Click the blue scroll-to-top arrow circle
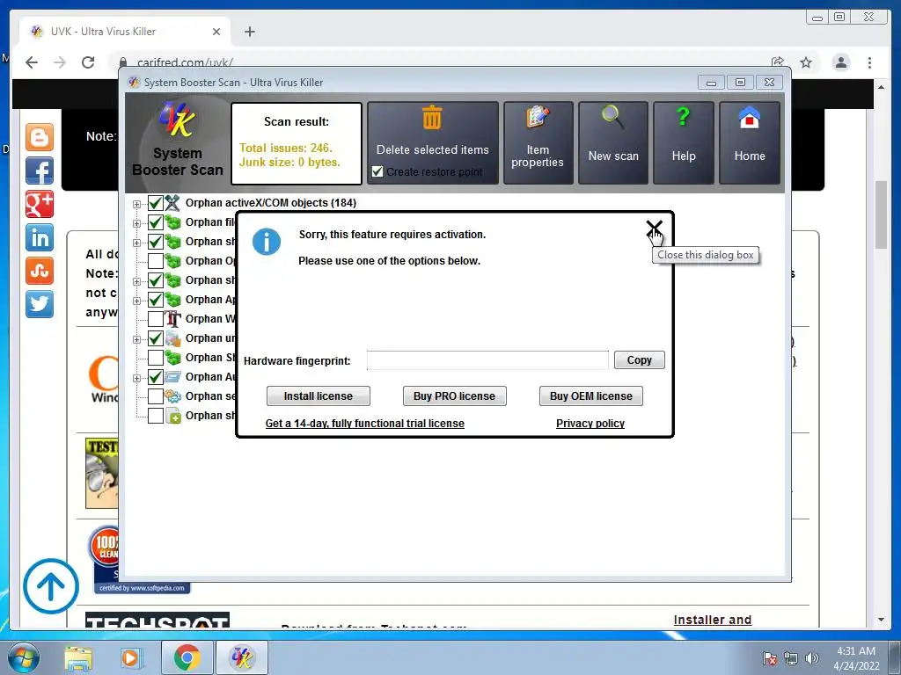The height and width of the screenshot is (675, 901). coord(50,586)
